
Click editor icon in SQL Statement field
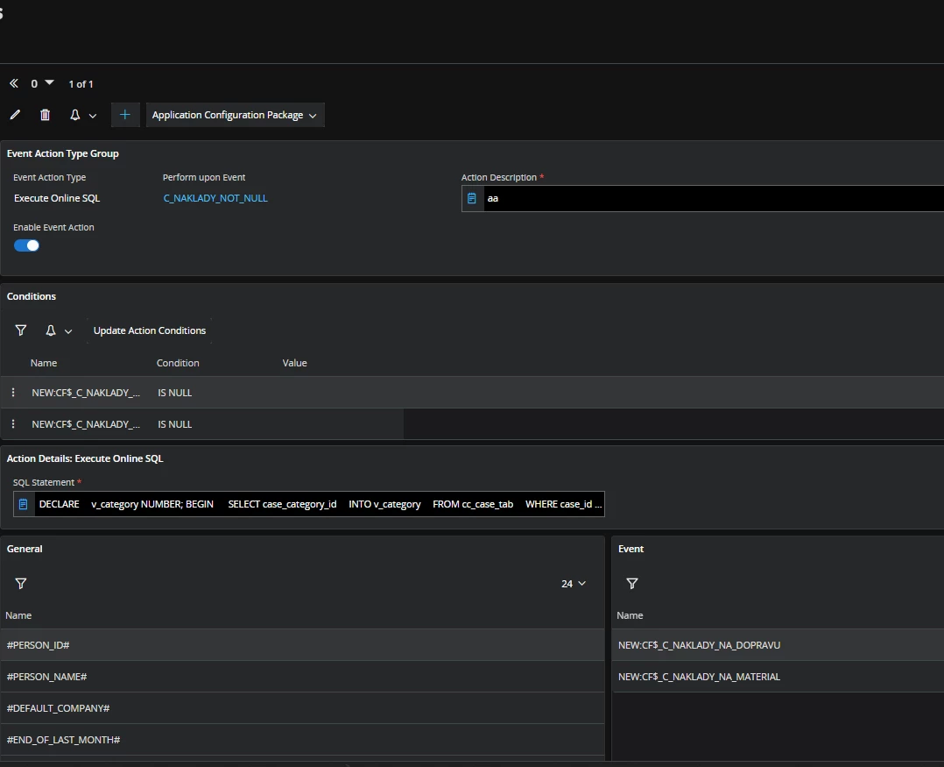[x=24, y=505]
